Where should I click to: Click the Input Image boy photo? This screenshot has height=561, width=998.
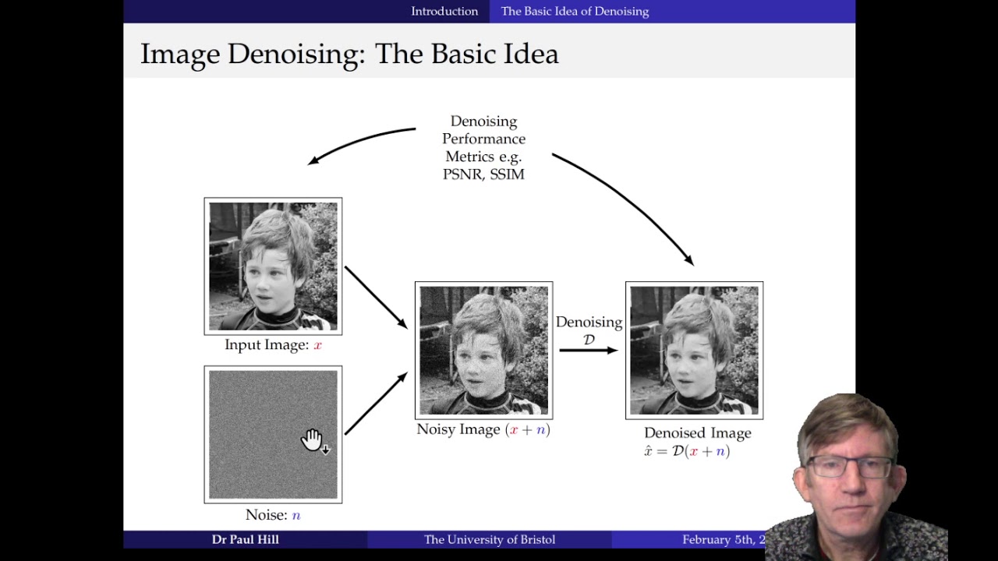point(273,266)
